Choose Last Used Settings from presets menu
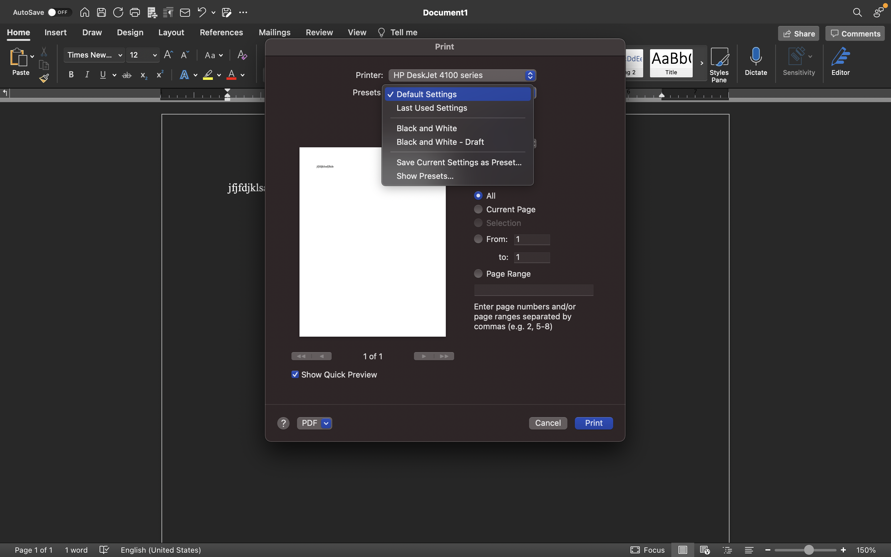Viewport: 891px width, 557px height. (x=431, y=108)
